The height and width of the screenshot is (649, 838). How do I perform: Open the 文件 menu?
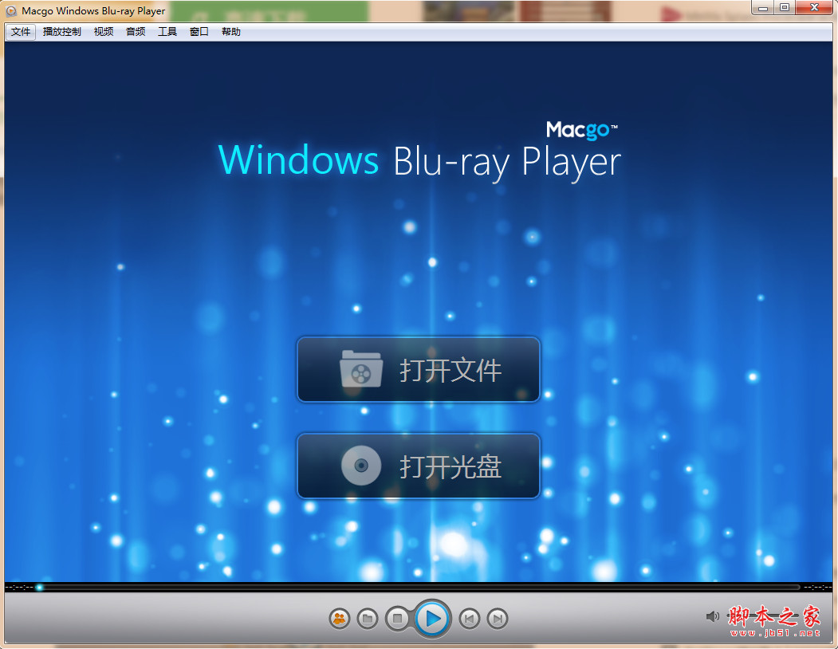coord(20,32)
